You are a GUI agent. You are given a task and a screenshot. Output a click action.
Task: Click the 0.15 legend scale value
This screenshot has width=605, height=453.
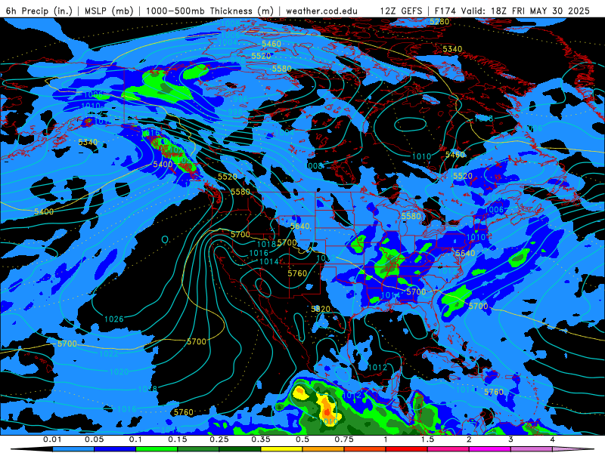tap(178, 439)
